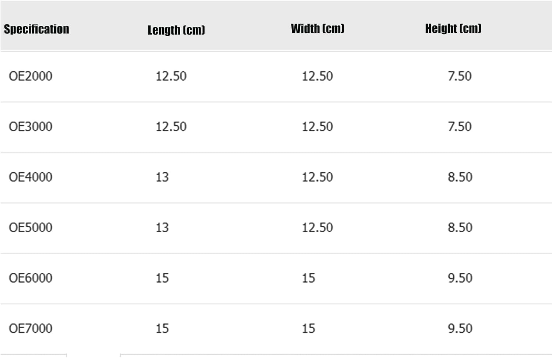Click the Length (cm) column header

point(176,30)
